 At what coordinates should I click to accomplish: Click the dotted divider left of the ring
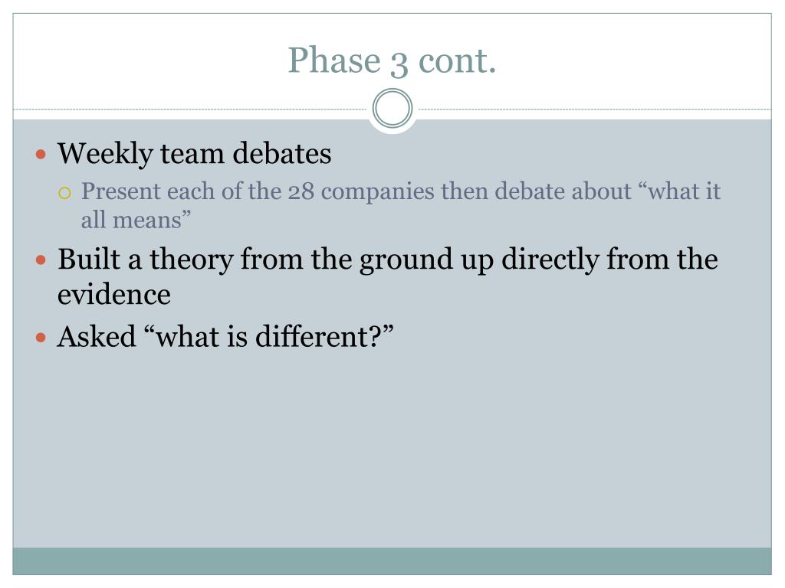192,109
